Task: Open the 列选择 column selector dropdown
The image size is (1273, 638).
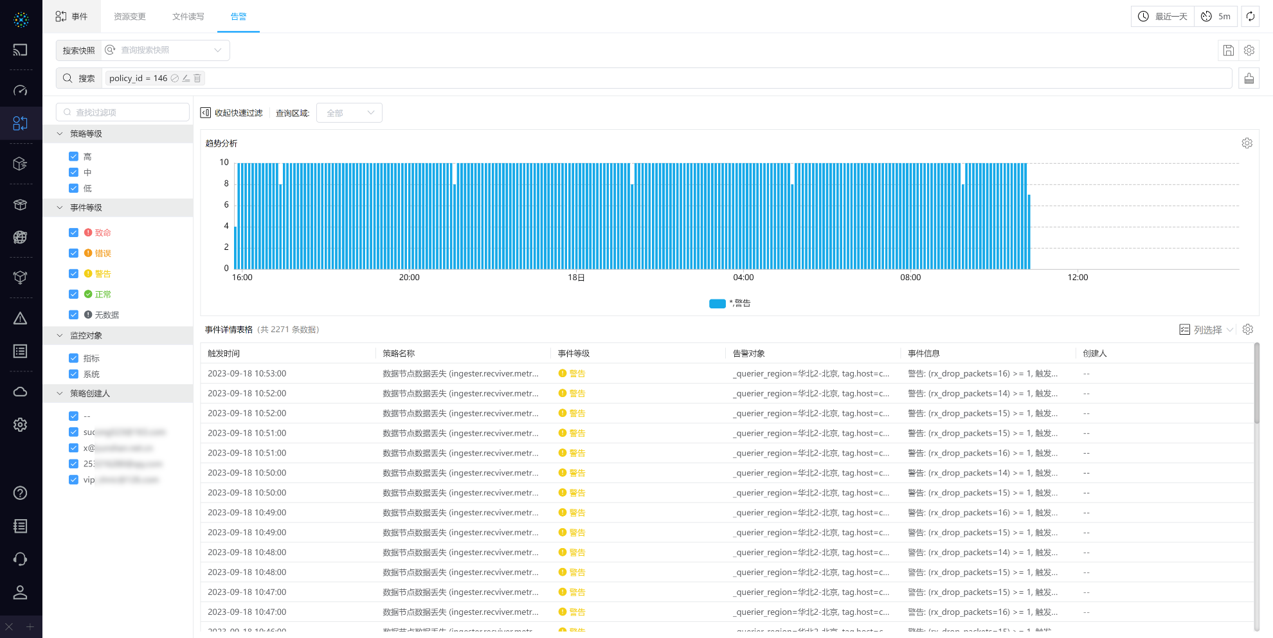Action: point(1206,330)
